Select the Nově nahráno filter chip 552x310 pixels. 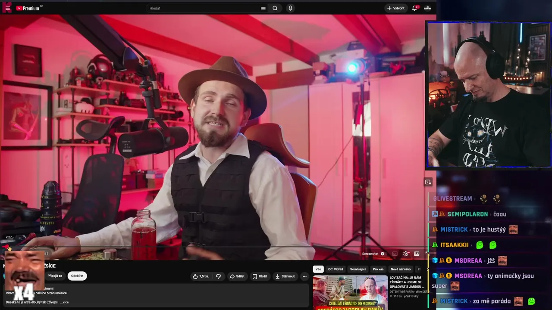click(x=401, y=269)
